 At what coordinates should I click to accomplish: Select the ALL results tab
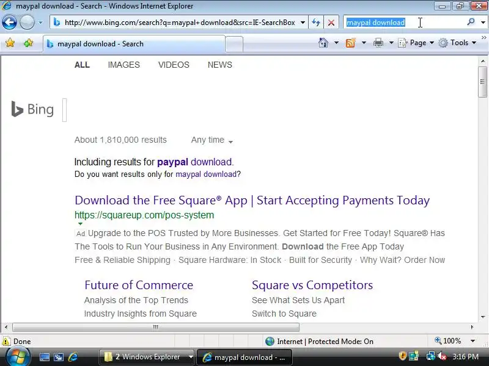pos(82,65)
